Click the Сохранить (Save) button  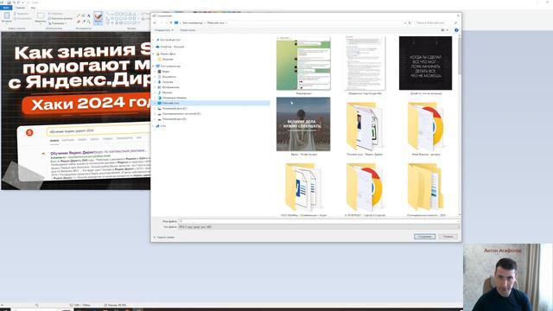(424, 237)
